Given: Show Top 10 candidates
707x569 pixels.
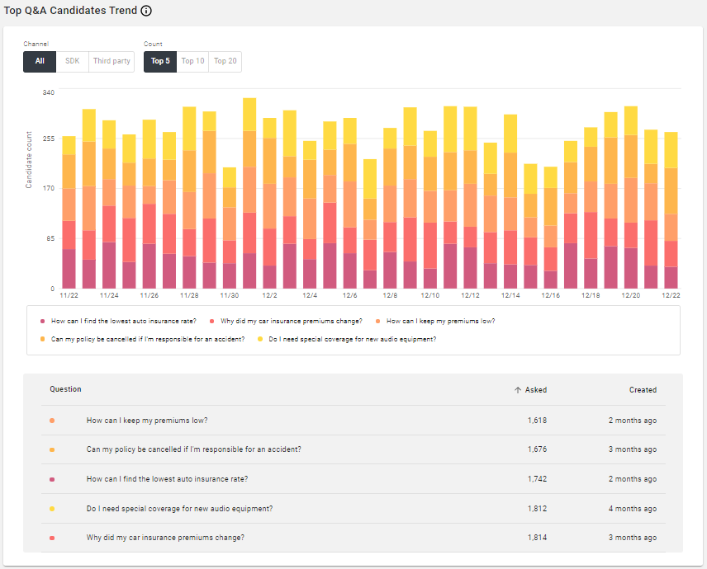Looking at the screenshot, I should click(192, 61).
